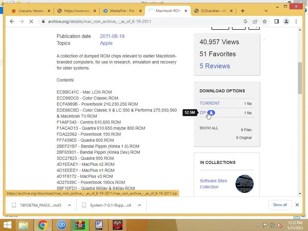Image resolution: width=308 pixels, height=231 pixels.
Task: Expand options for 78FDB784_PMG3 md5 download
Action: pyautogui.click(x=69, y=205)
